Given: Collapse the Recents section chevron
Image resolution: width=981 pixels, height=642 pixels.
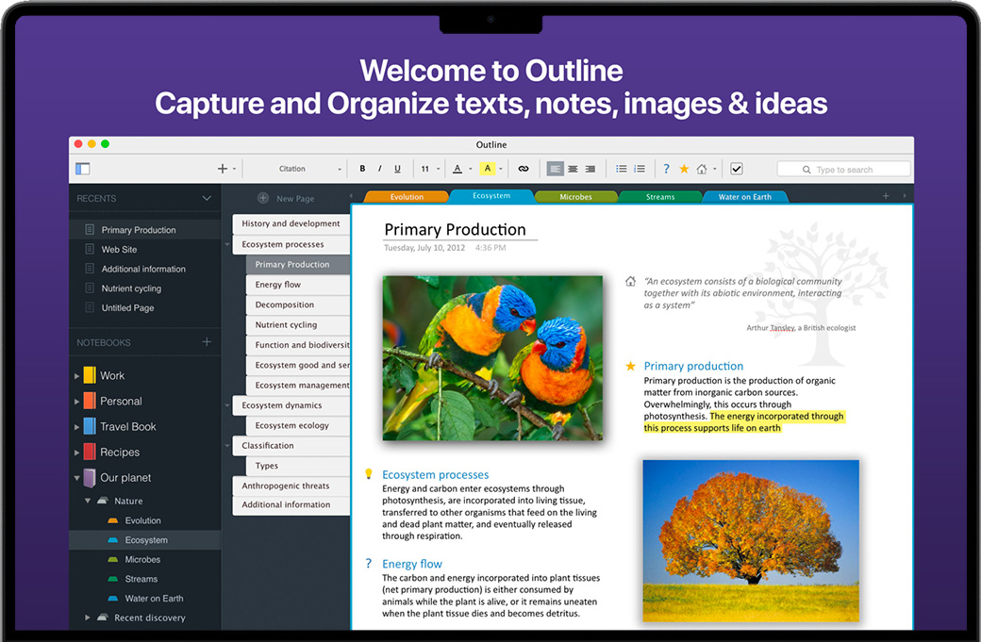Looking at the screenshot, I should point(207,198).
